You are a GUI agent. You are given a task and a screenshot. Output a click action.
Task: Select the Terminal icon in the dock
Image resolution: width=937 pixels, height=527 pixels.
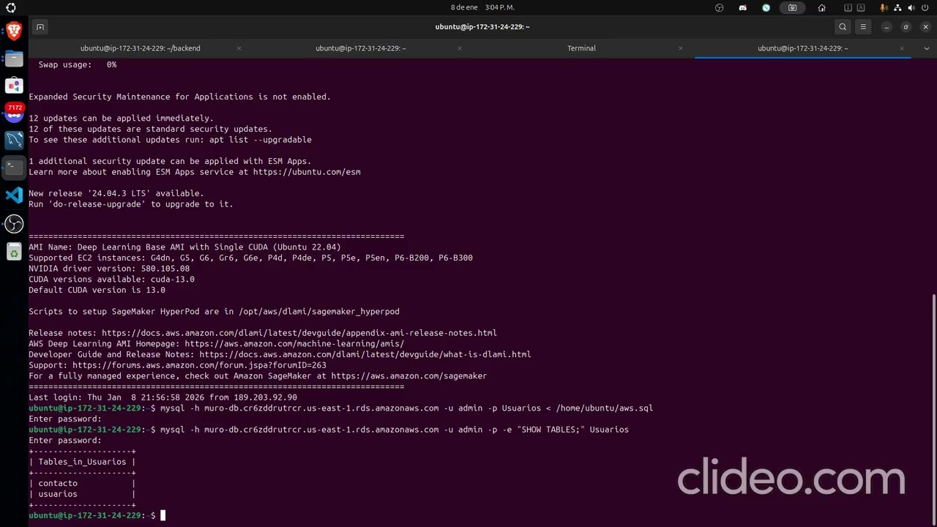tap(14, 167)
